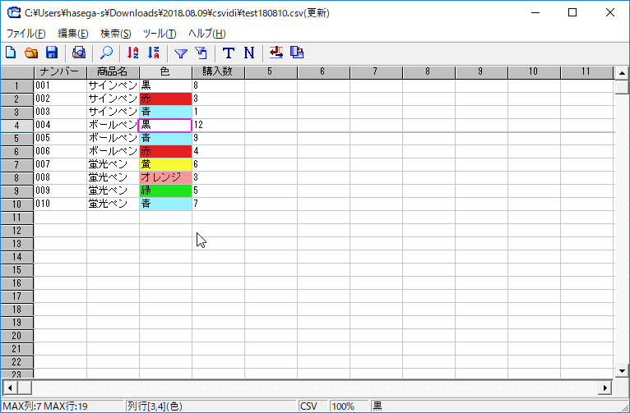Click the MAX列:7 MAX行:19 status entry

(x=63, y=406)
